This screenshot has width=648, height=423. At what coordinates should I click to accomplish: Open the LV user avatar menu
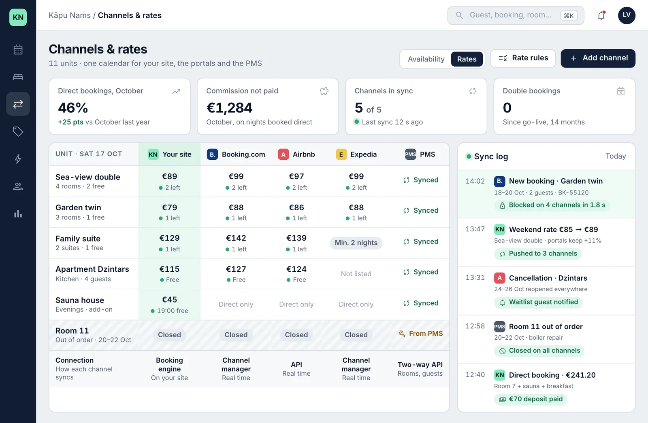[627, 15]
